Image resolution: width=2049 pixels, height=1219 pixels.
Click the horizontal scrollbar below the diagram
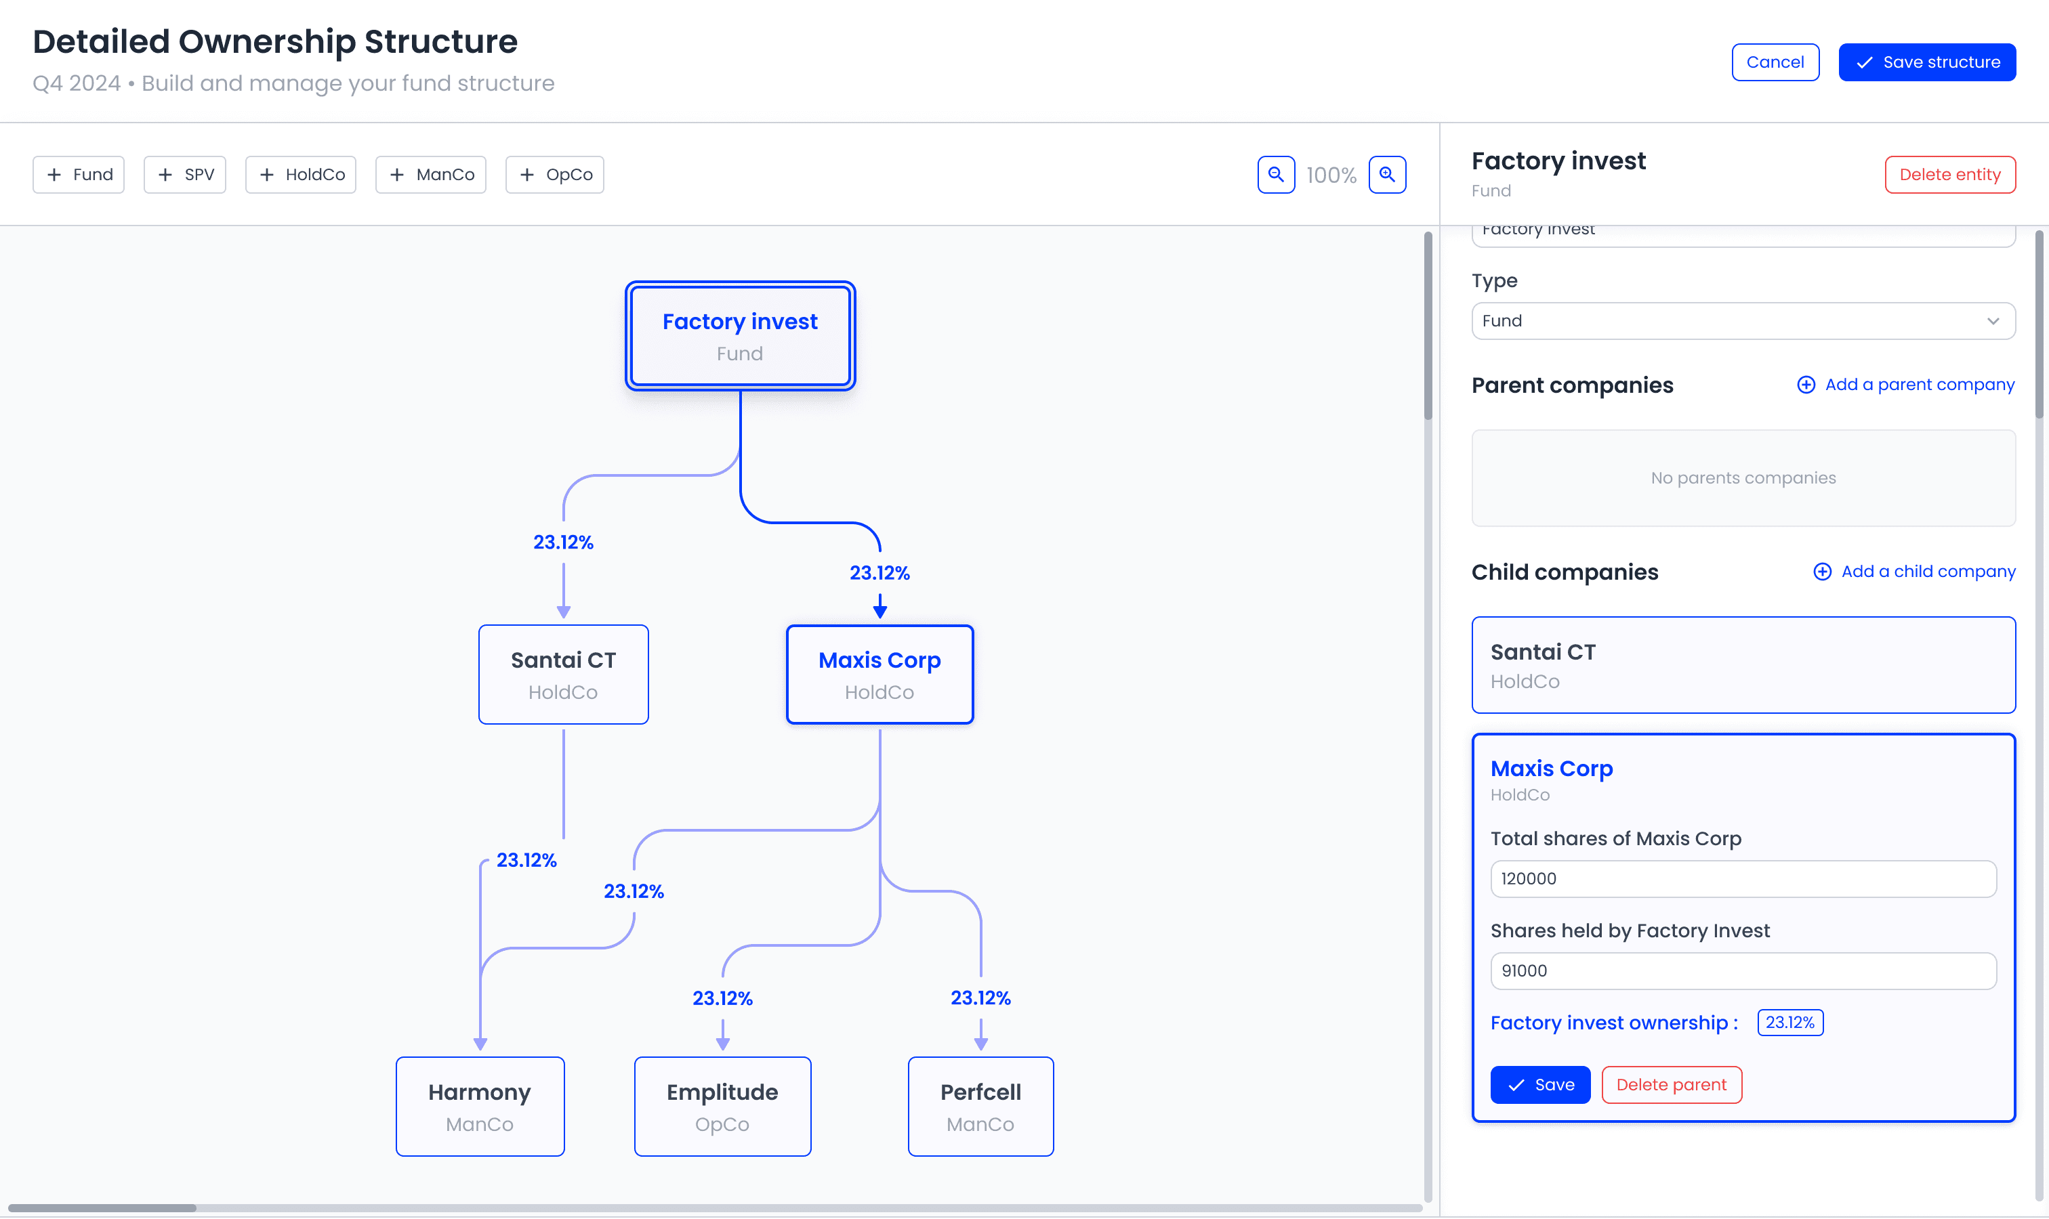102,1207
